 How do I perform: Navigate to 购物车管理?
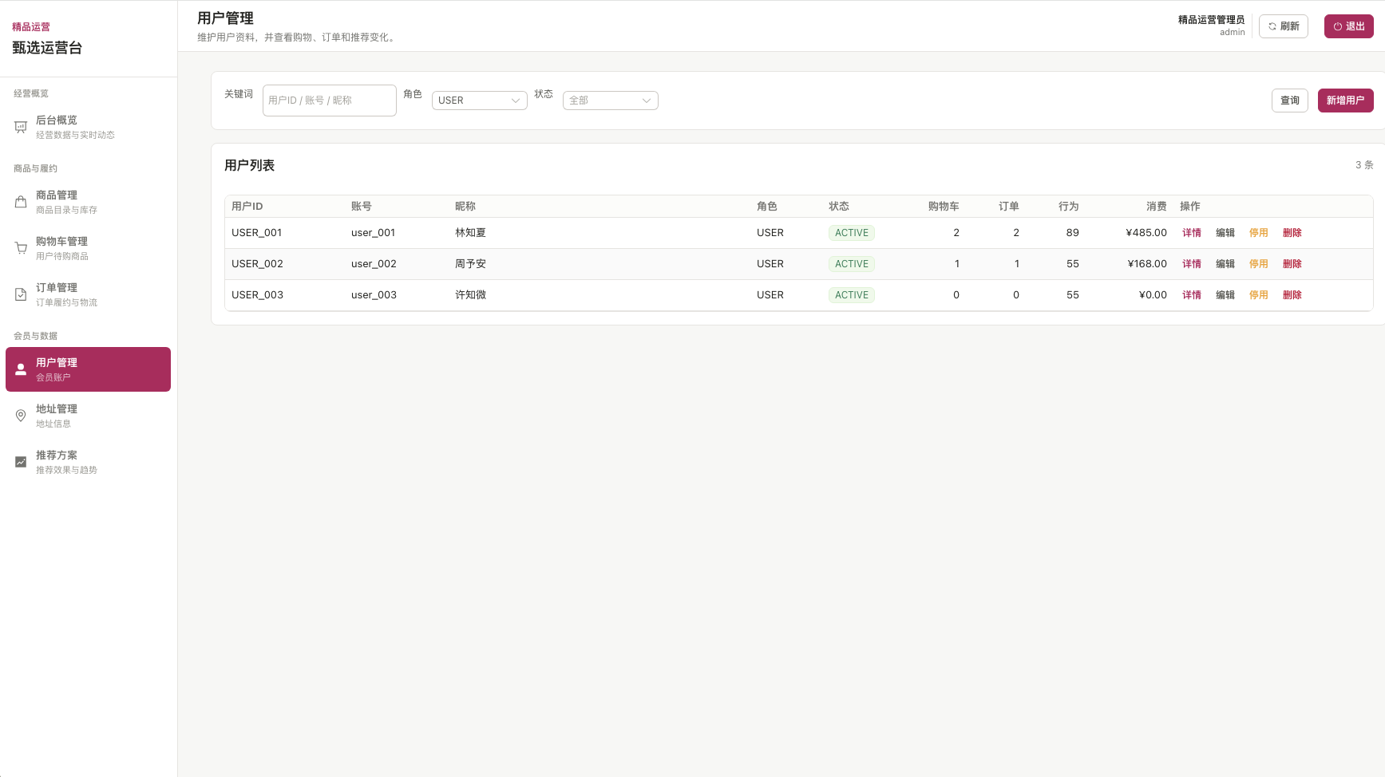[x=88, y=248]
